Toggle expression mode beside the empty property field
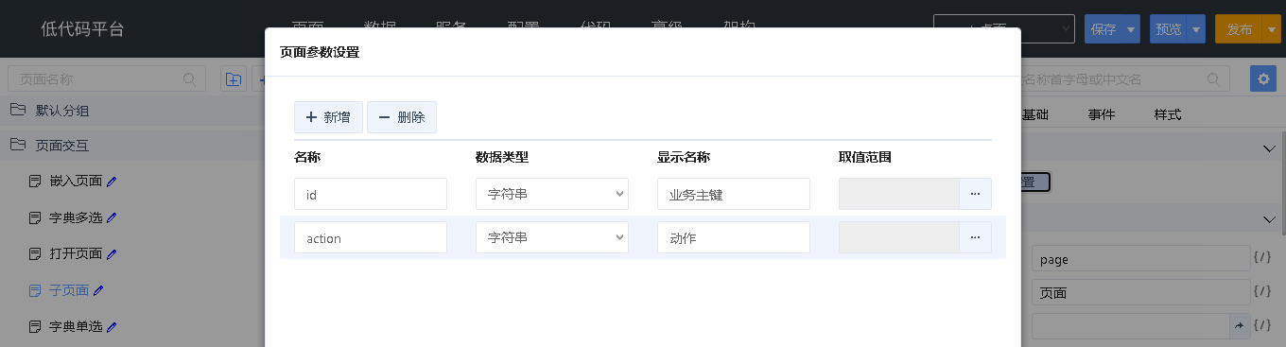Viewport: 1286px width, 347px height. pos(1261,325)
